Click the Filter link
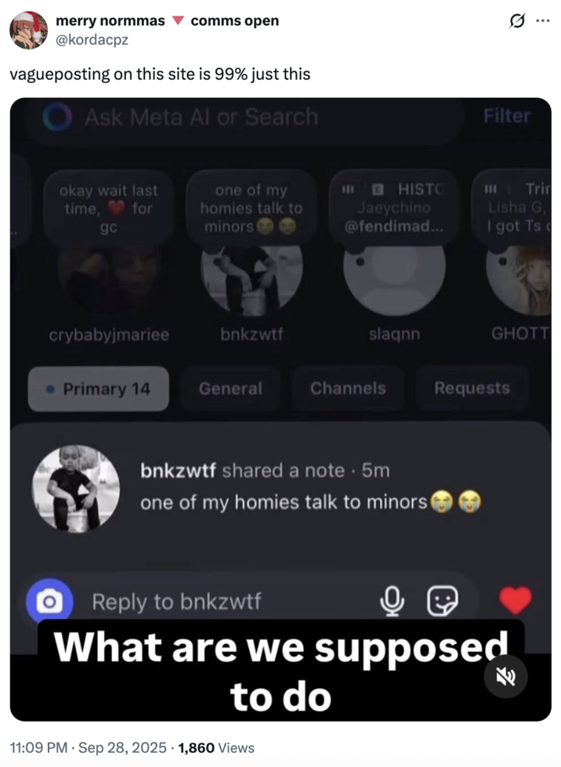The width and height of the screenshot is (561, 767). (x=507, y=116)
